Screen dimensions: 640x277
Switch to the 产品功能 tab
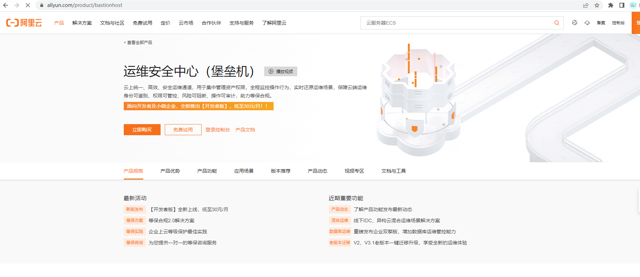[x=207, y=171]
